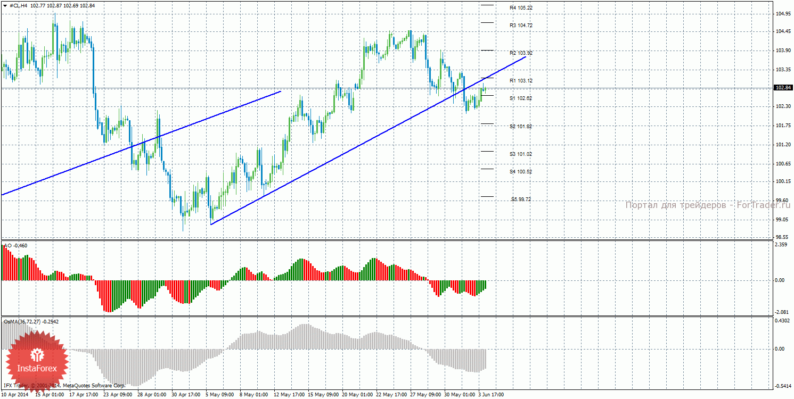This screenshot has height=399, width=794.
Task: Select the R1 103.12 resistance label
Action: tap(521, 81)
